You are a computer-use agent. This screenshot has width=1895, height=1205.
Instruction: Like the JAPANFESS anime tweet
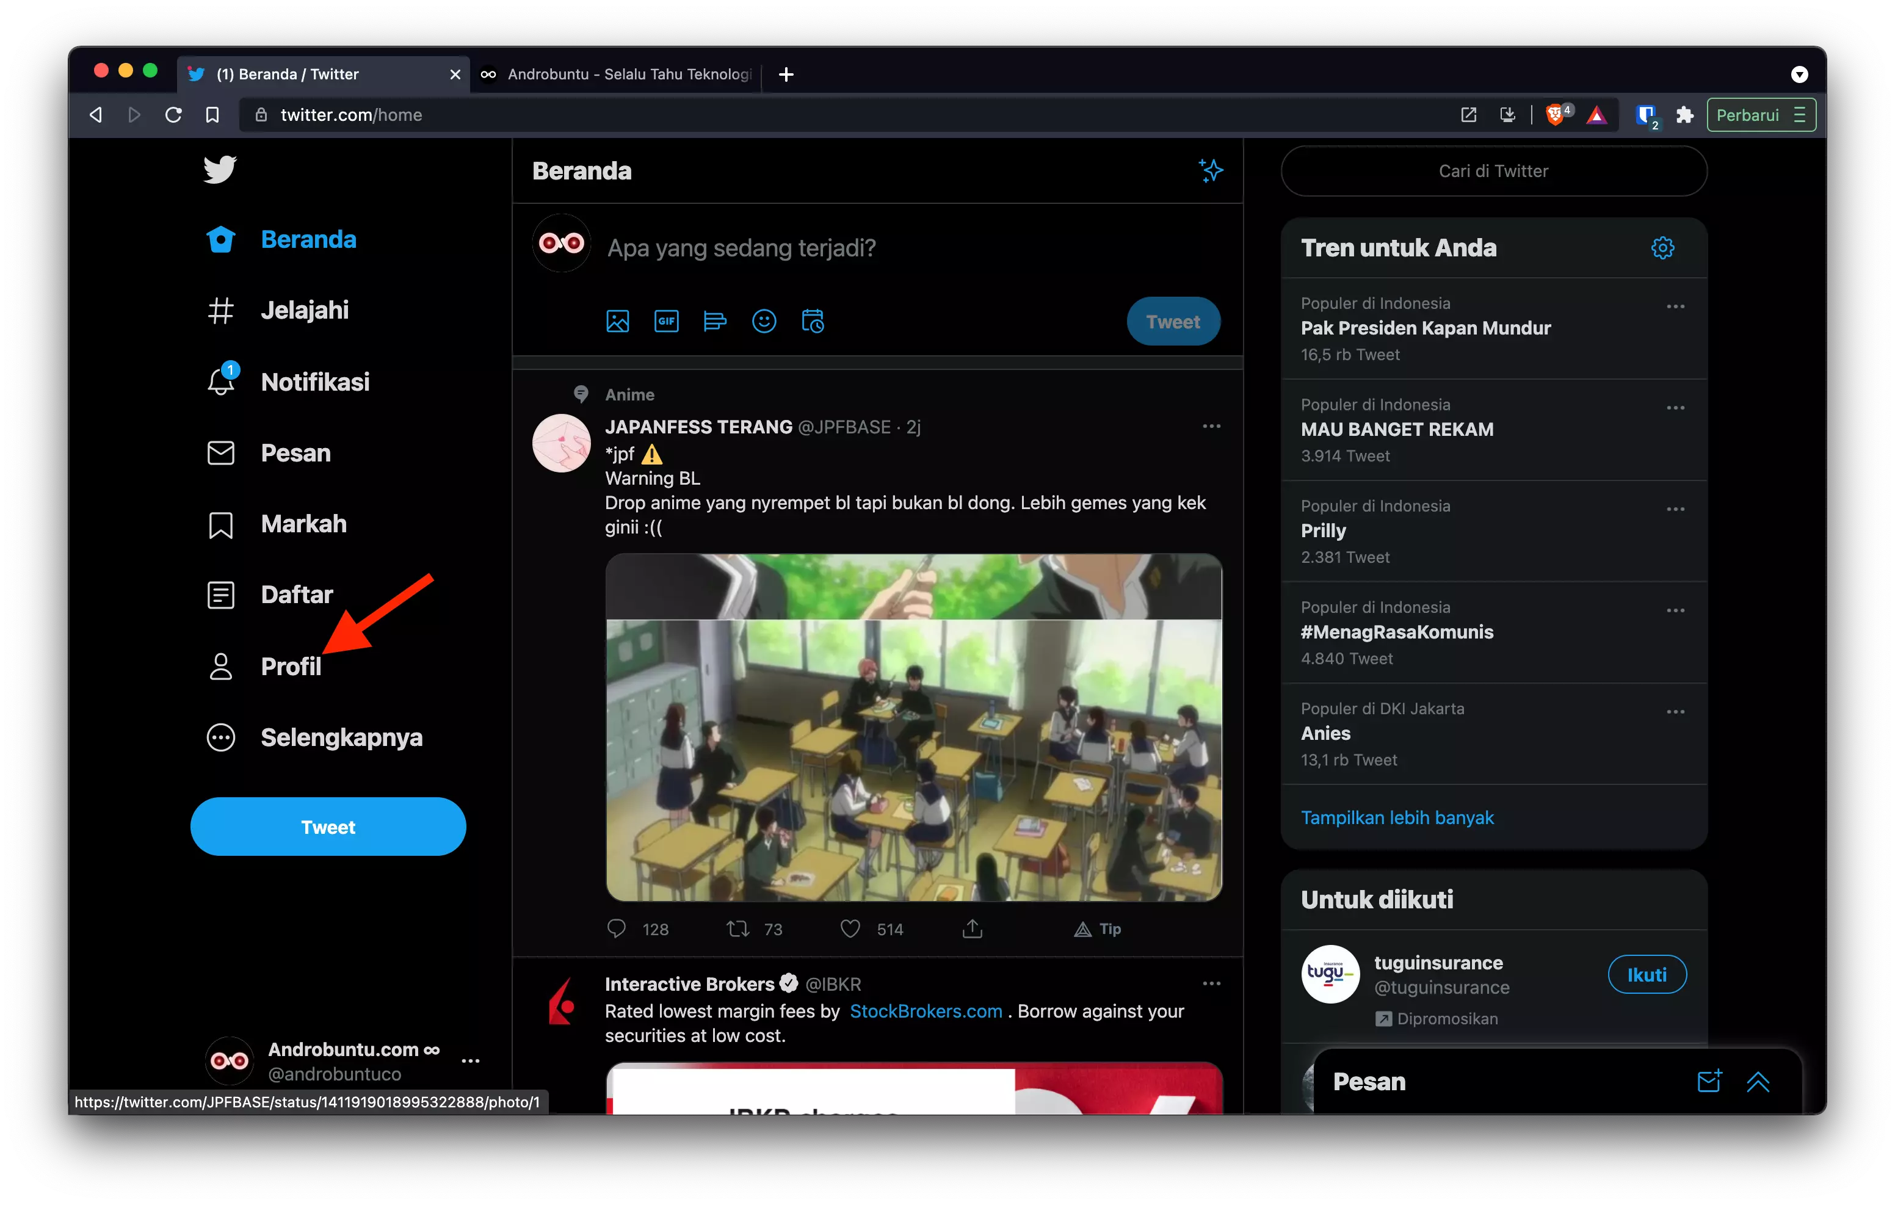(x=849, y=928)
